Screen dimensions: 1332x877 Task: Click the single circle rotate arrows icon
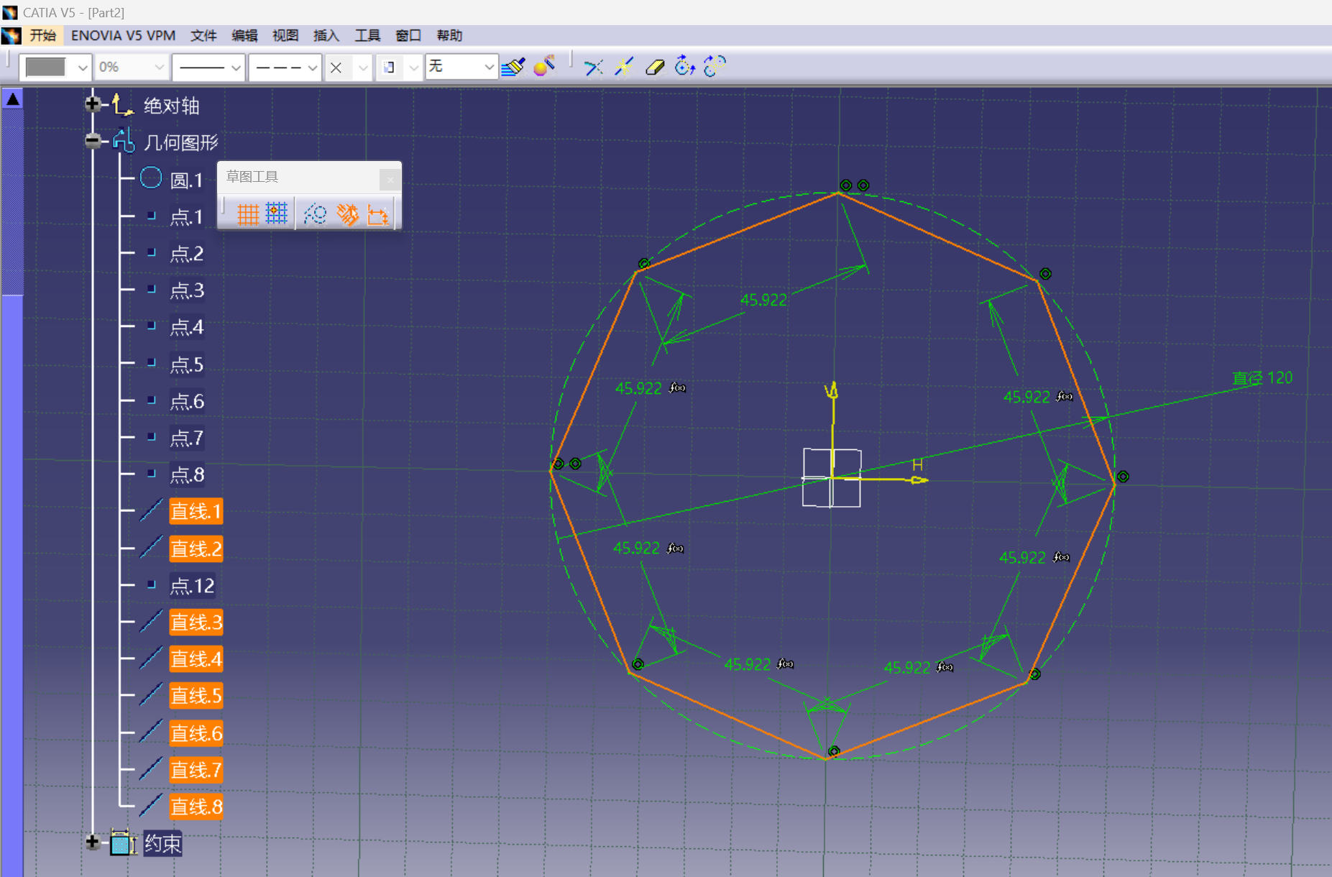coord(684,66)
